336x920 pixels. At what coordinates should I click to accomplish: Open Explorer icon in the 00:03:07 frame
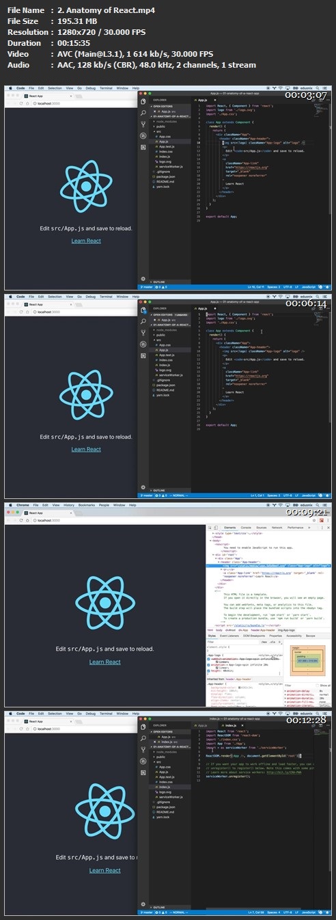[x=143, y=101]
